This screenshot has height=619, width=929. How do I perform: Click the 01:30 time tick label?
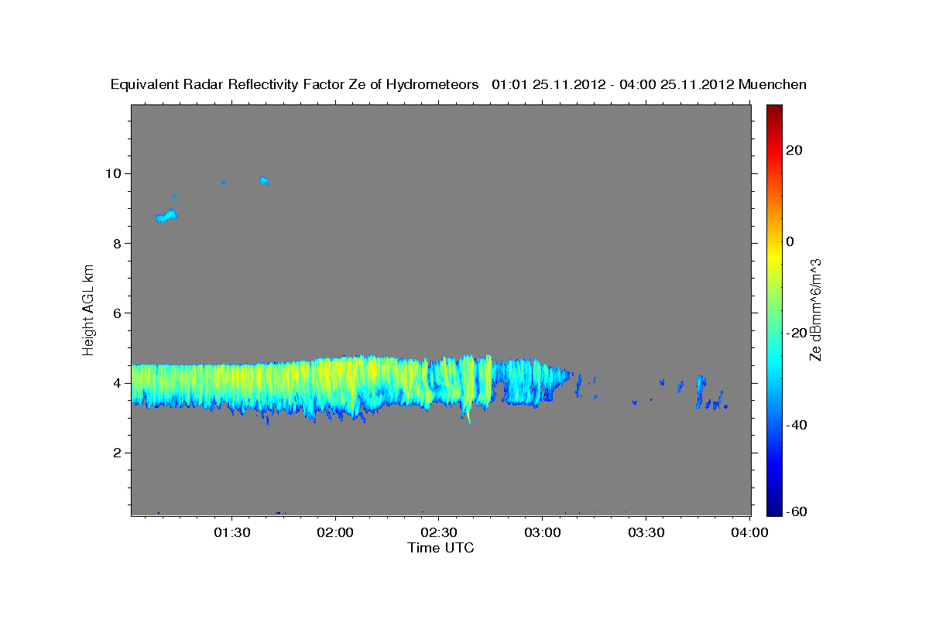(x=232, y=532)
